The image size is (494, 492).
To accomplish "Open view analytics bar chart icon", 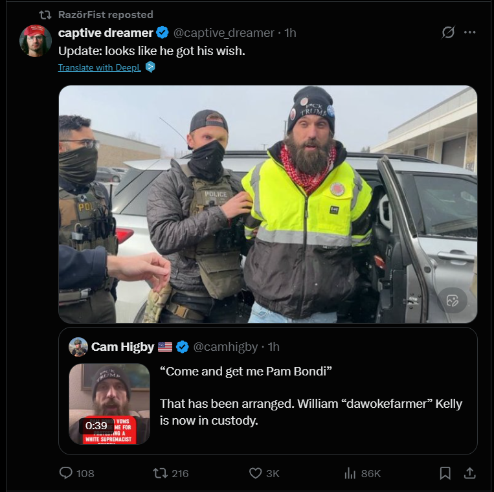I will click(350, 473).
